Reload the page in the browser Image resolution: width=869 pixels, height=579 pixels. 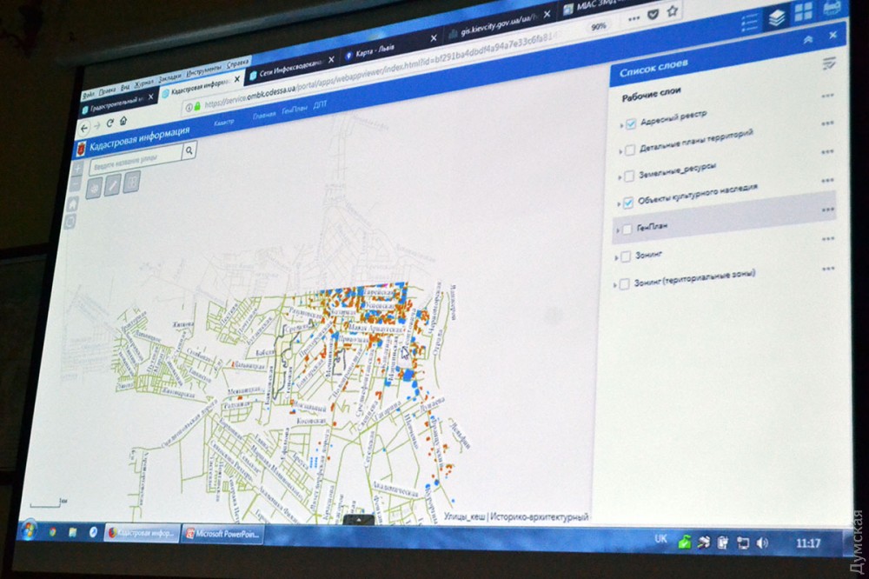tap(110, 123)
